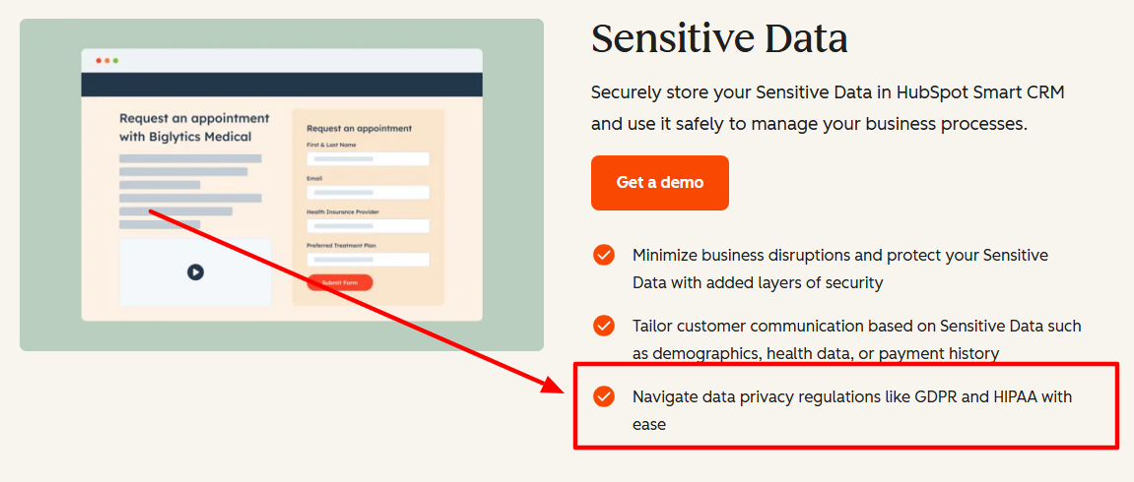
Task: Click the "Preferred Treatment Plan" field
Action: (367, 260)
